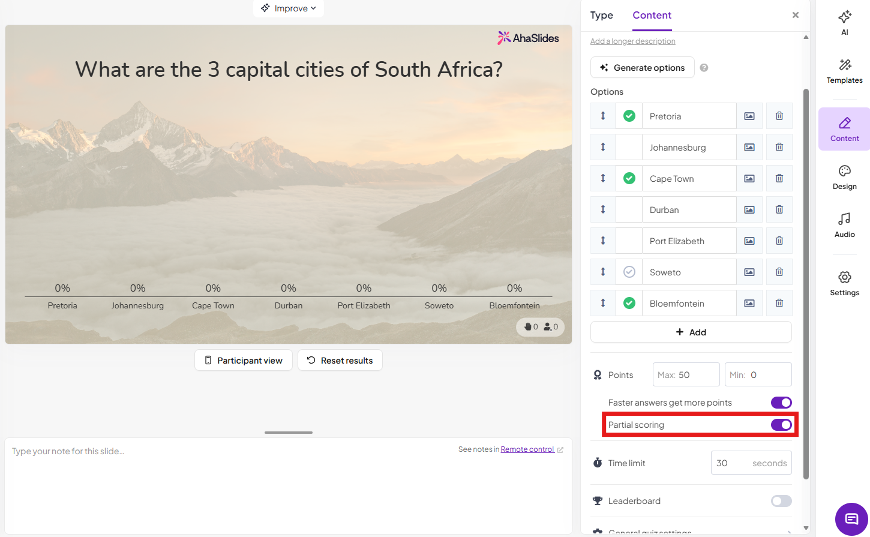
Task: Add an image to the Durban option
Action: (749, 209)
